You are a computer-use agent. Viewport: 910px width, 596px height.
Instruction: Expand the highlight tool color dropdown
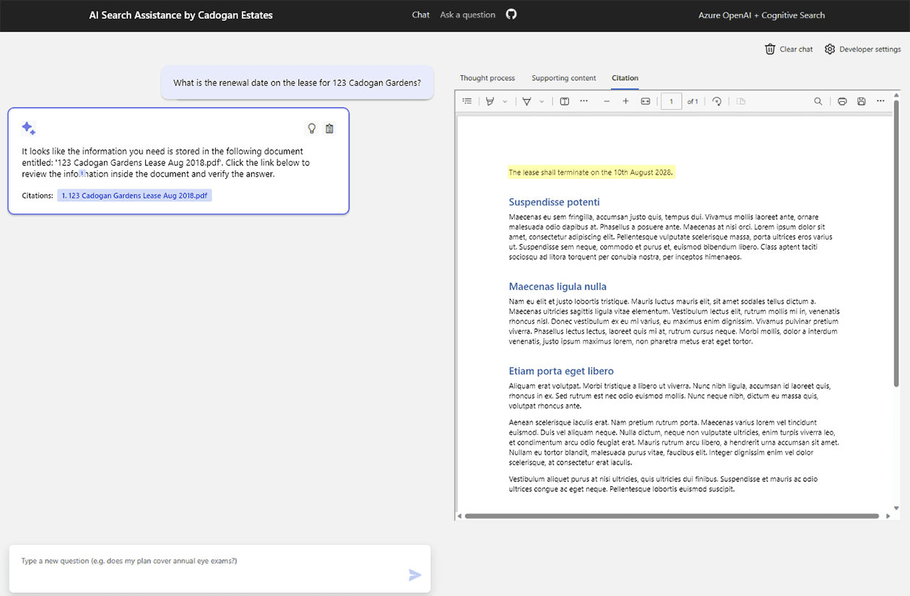(504, 101)
